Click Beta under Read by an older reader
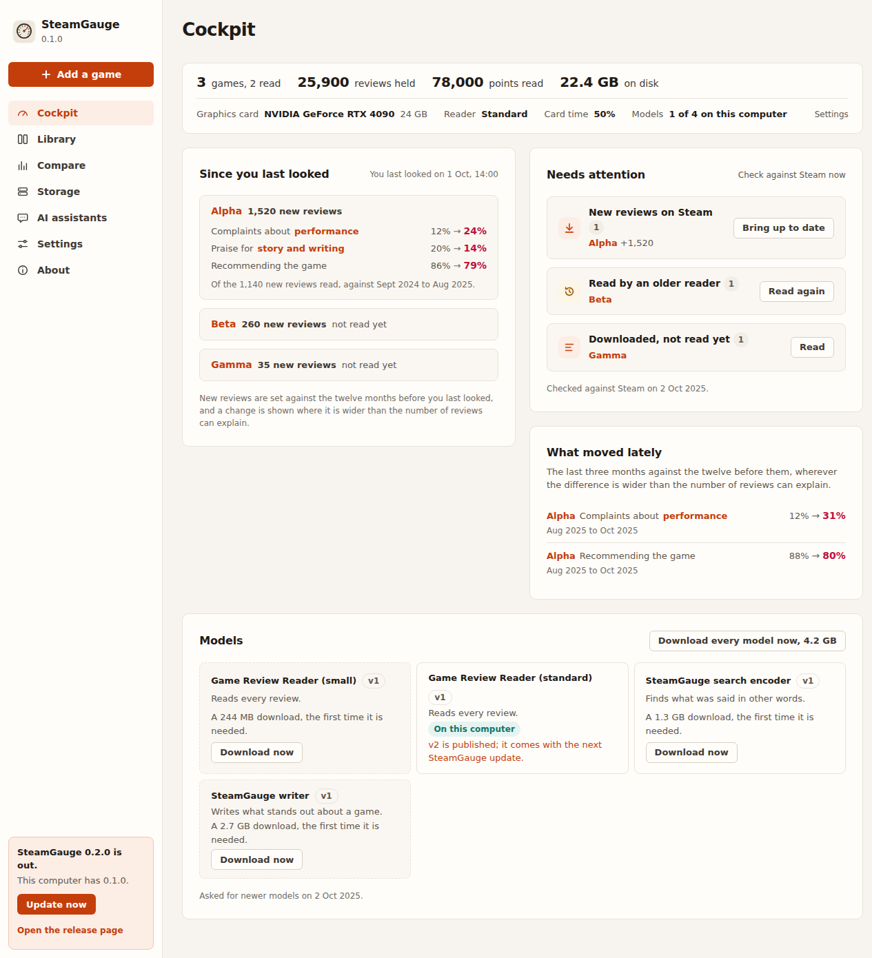The height and width of the screenshot is (958, 872). [600, 300]
